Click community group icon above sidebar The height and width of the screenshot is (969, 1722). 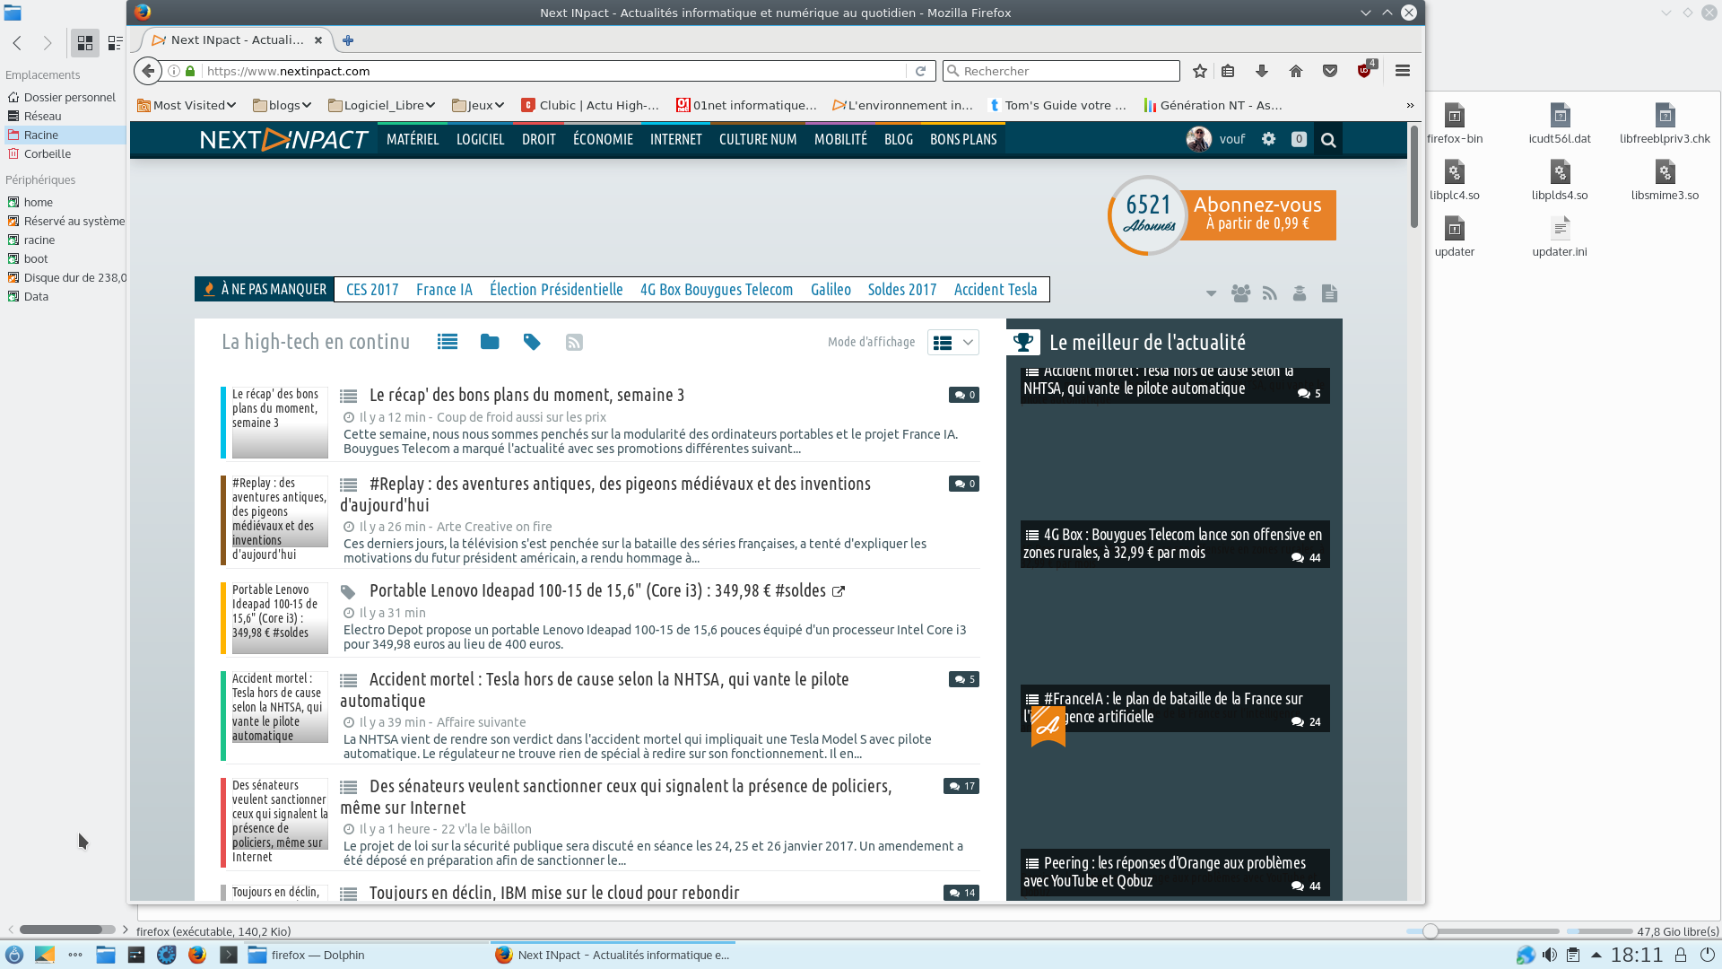1241,293
